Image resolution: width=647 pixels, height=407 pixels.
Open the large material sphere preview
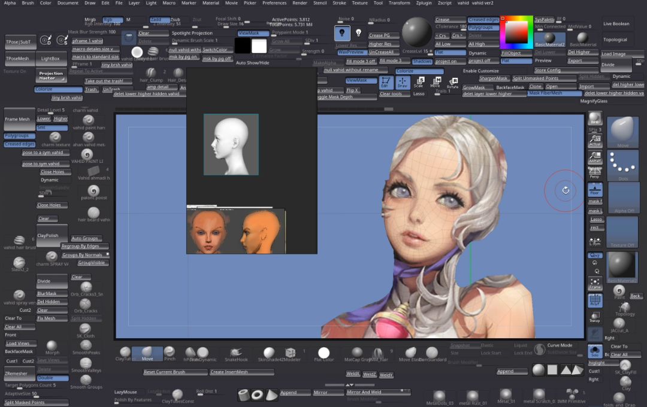[417, 32]
